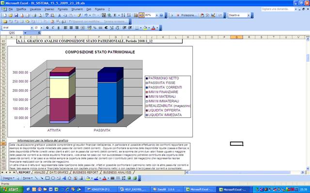Click the line color pen icon
This screenshot has height=193, width=310.
point(96,178)
